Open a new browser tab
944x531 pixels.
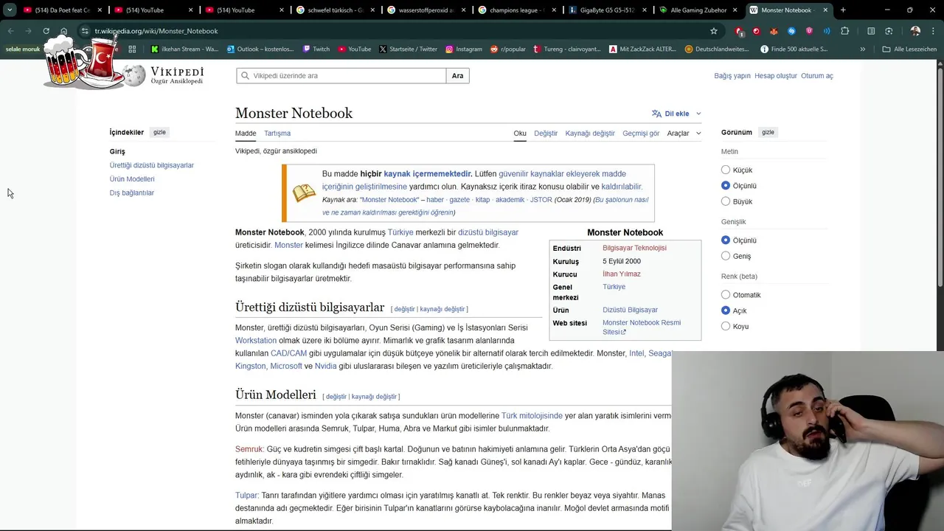(843, 10)
